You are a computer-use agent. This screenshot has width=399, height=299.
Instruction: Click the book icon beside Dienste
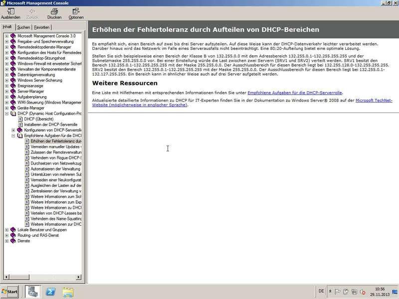tap(13, 241)
